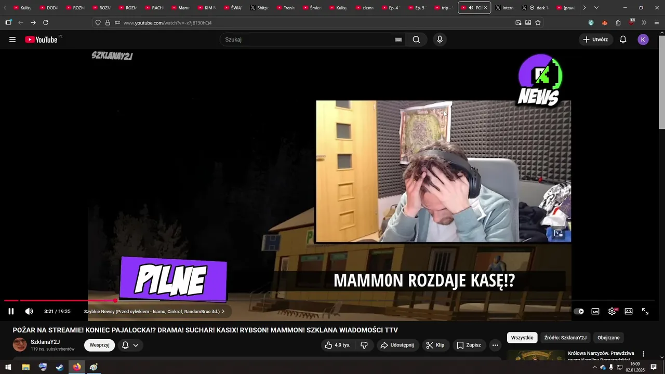Image resolution: width=665 pixels, height=374 pixels.
Task: Reload the page in the browser
Action: tap(46, 22)
